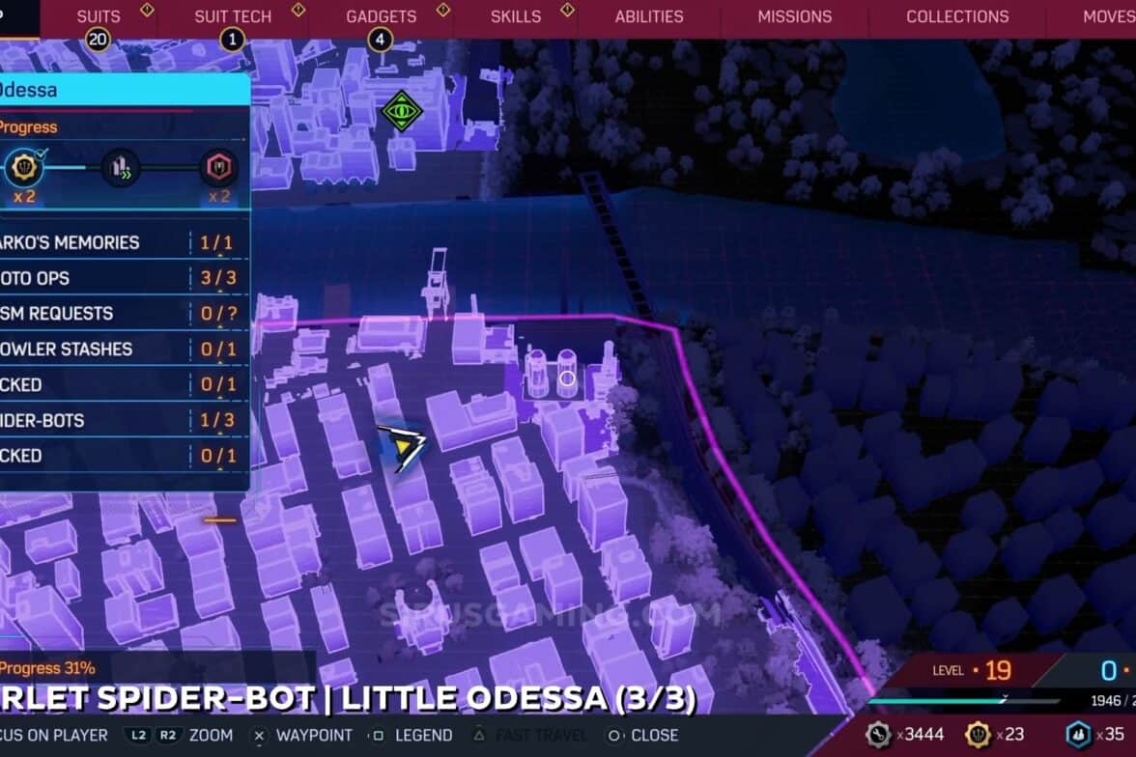Open the map LEGEND
Viewport: 1136px width, 757px height.
pyautogui.click(x=424, y=735)
